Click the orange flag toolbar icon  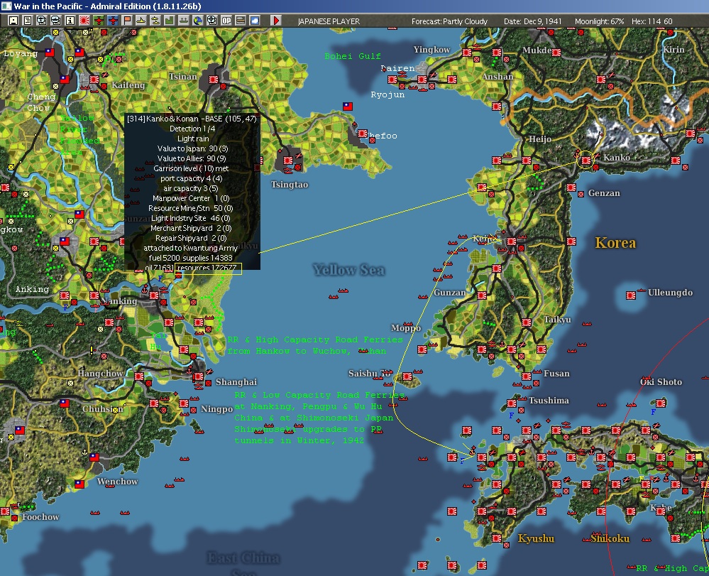[126, 21]
